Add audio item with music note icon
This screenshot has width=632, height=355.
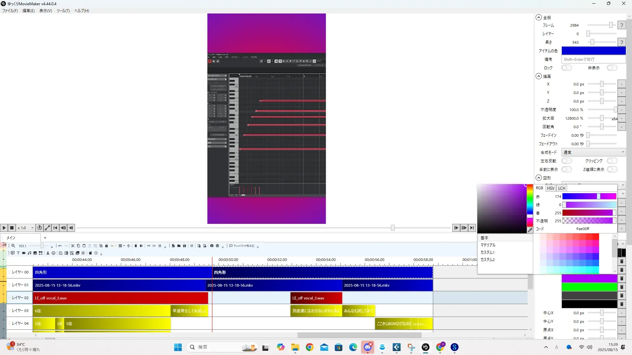[29, 253]
